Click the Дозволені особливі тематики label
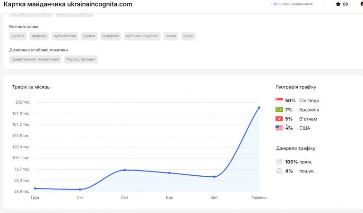 point(38,50)
